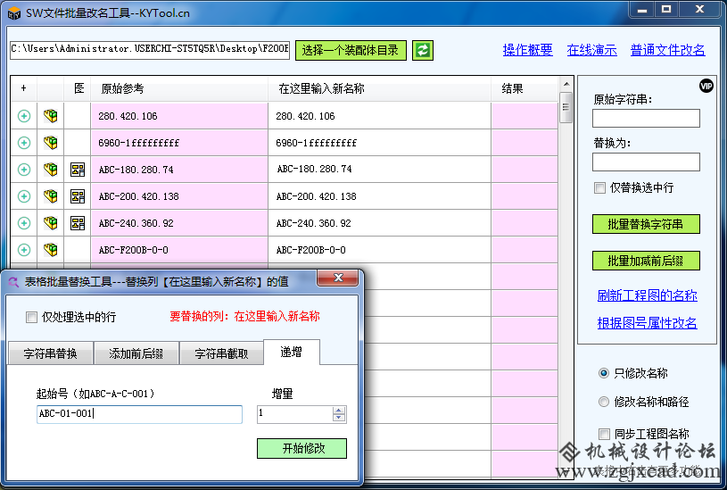Click assembly icon of row ABC-F200B-0-0
The height and width of the screenshot is (490, 727).
pos(51,250)
